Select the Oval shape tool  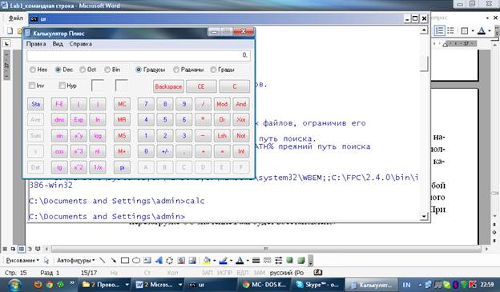pyautogui.click(x=136, y=261)
